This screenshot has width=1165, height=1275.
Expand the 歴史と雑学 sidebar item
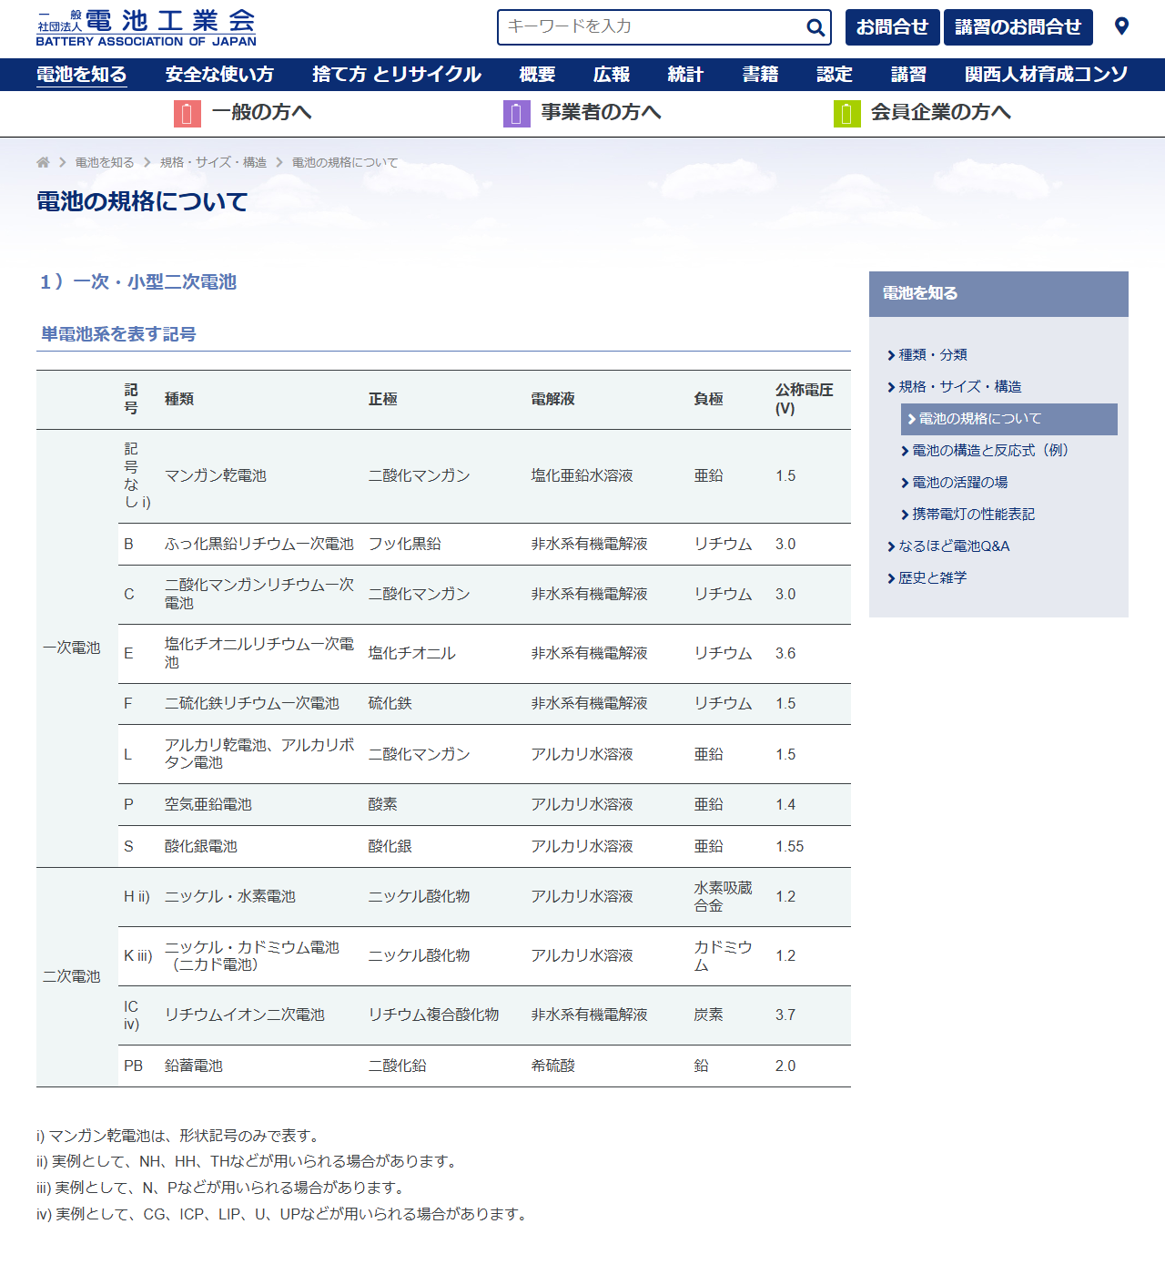click(x=933, y=578)
